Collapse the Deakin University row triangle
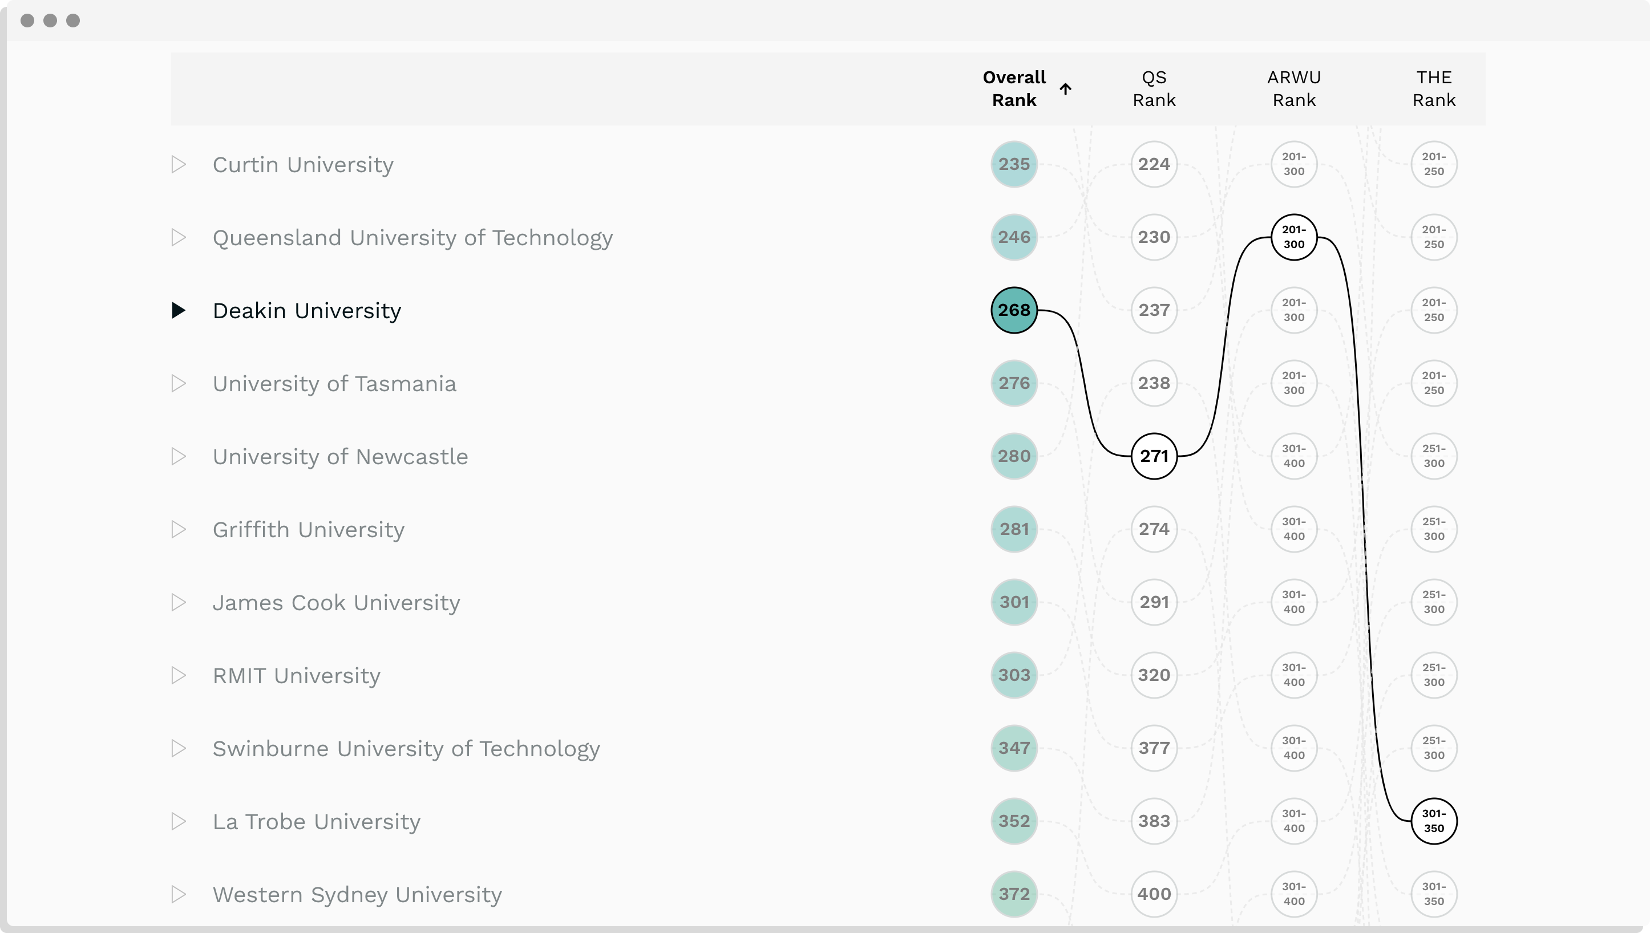Screen dimensions: 1650x933 pyautogui.click(x=179, y=311)
